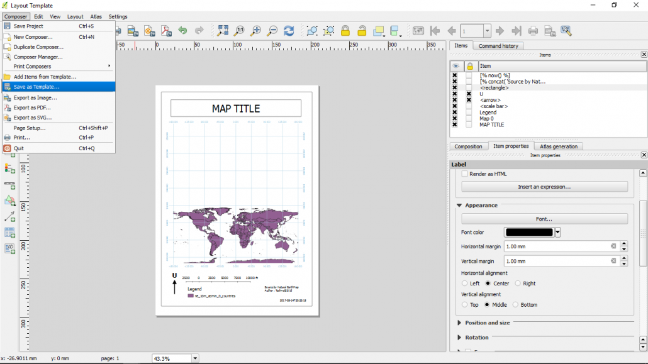Choose Bottom vertical alignment
Image resolution: width=648 pixels, height=364 pixels.
[x=513, y=304]
